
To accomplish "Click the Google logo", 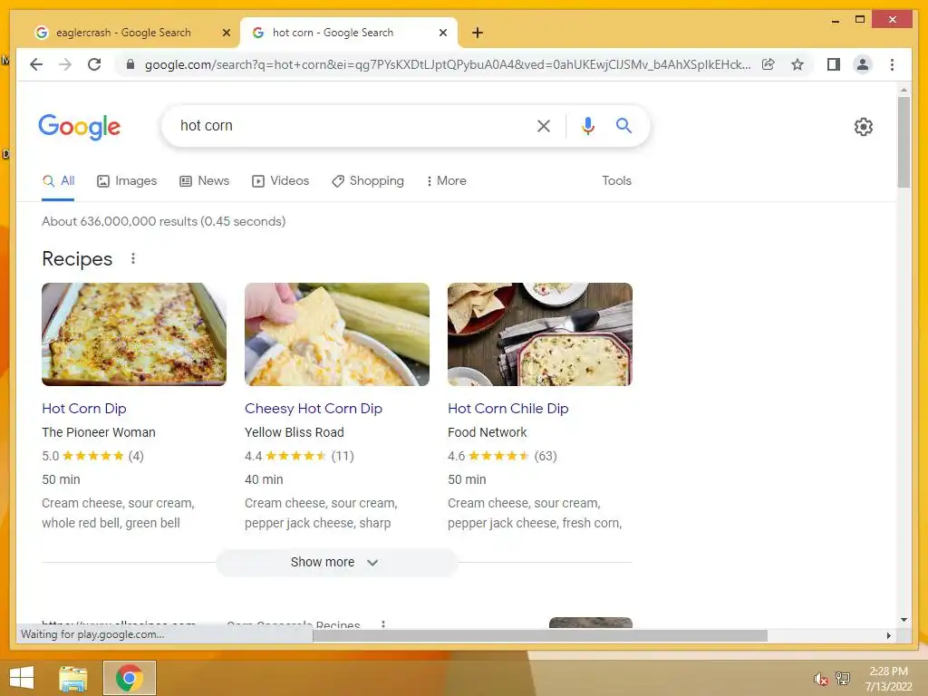I will [x=80, y=127].
